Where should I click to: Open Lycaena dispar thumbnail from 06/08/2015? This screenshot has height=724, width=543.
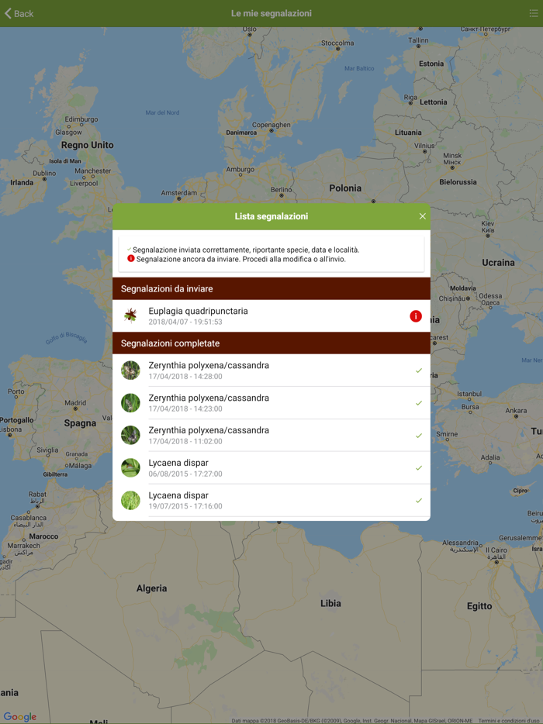130,467
